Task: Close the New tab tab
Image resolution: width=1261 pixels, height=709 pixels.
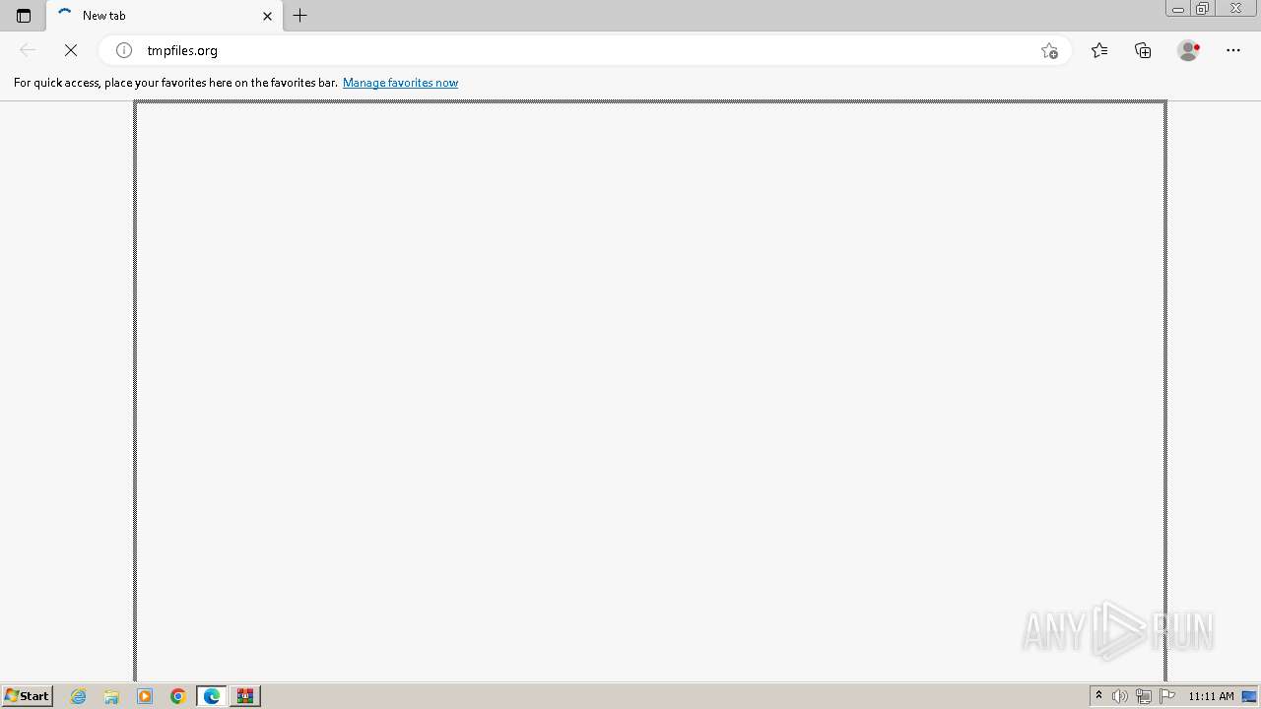Action: [x=267, y=16]
